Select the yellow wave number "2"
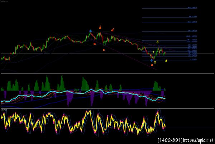Viewport: 215px width, 144px height. tap(155, 62)
